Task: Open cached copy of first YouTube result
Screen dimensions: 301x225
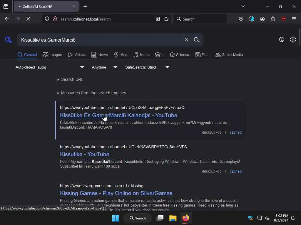Action: (x=235, y=132)
